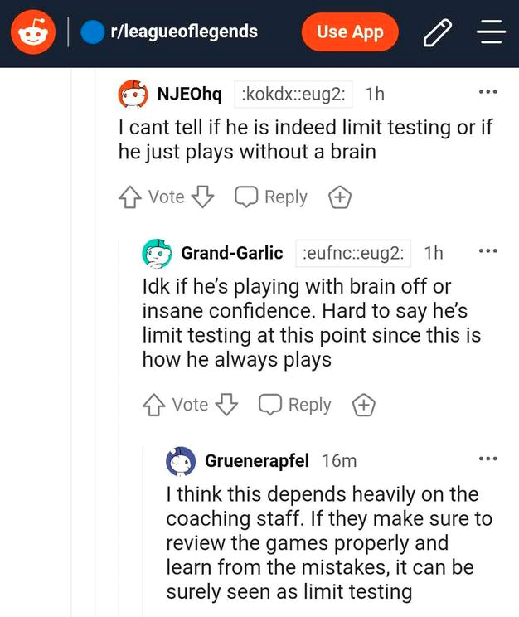The image size is (519, 617).
Task: Give award on Grand-Garlic's comment
Action: point(364,405)
